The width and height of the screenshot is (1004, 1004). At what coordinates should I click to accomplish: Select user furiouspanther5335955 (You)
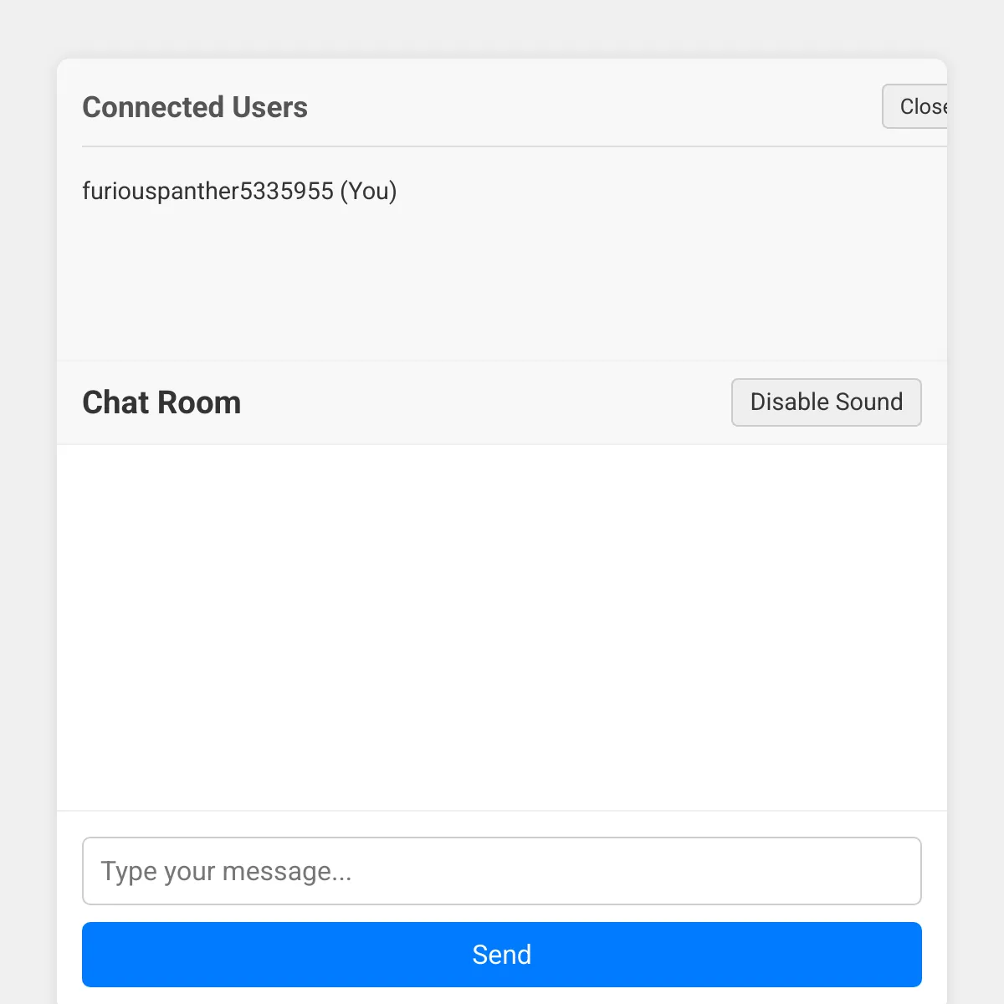pyautogui.click(x=239, y=191)
